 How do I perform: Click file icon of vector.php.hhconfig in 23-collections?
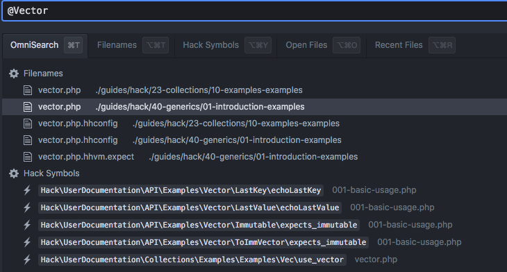pos(28,124)
